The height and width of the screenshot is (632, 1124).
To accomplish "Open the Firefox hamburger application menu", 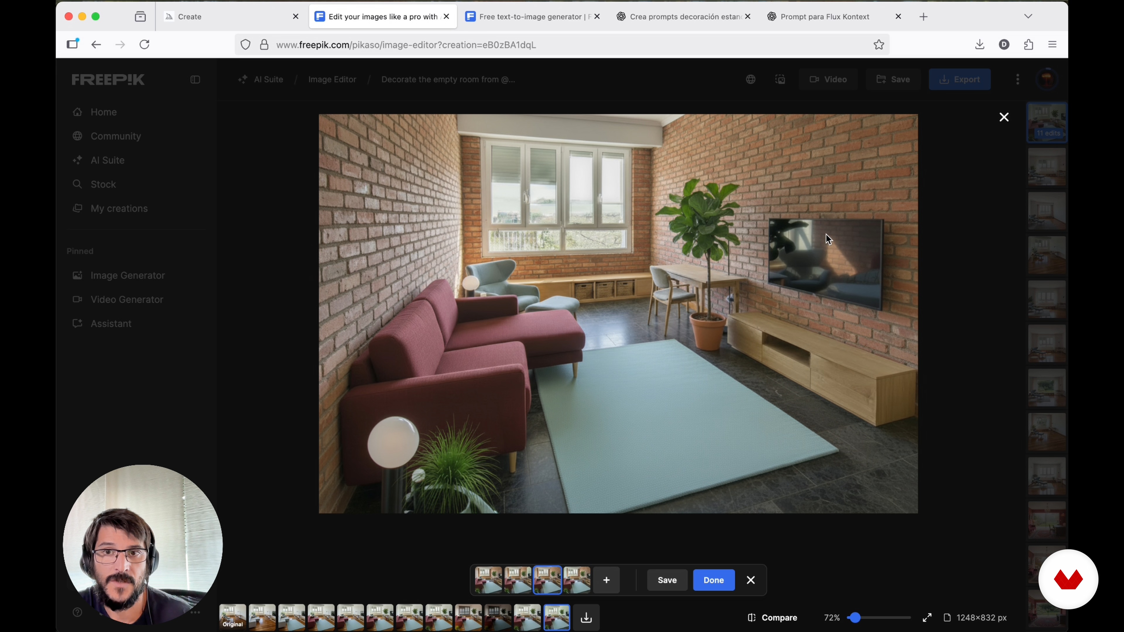I will (x=1052, y=44).
